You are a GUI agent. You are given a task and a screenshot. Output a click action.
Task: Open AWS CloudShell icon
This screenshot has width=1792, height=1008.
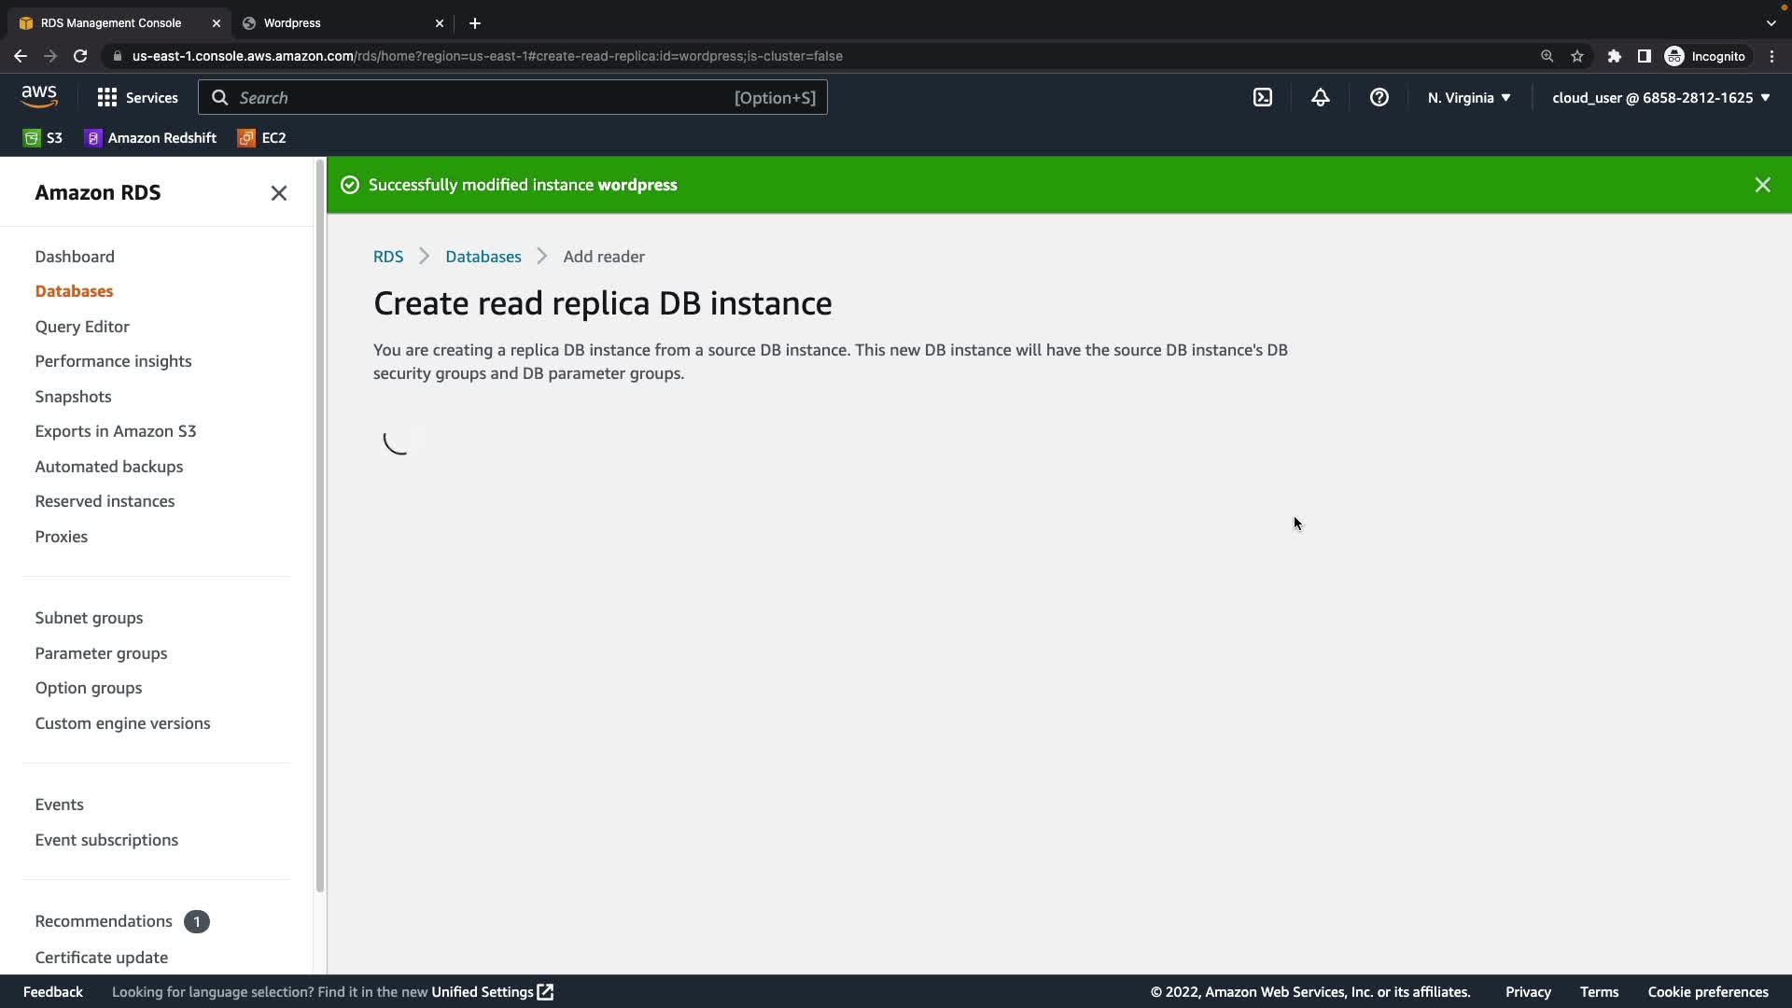1262,97
